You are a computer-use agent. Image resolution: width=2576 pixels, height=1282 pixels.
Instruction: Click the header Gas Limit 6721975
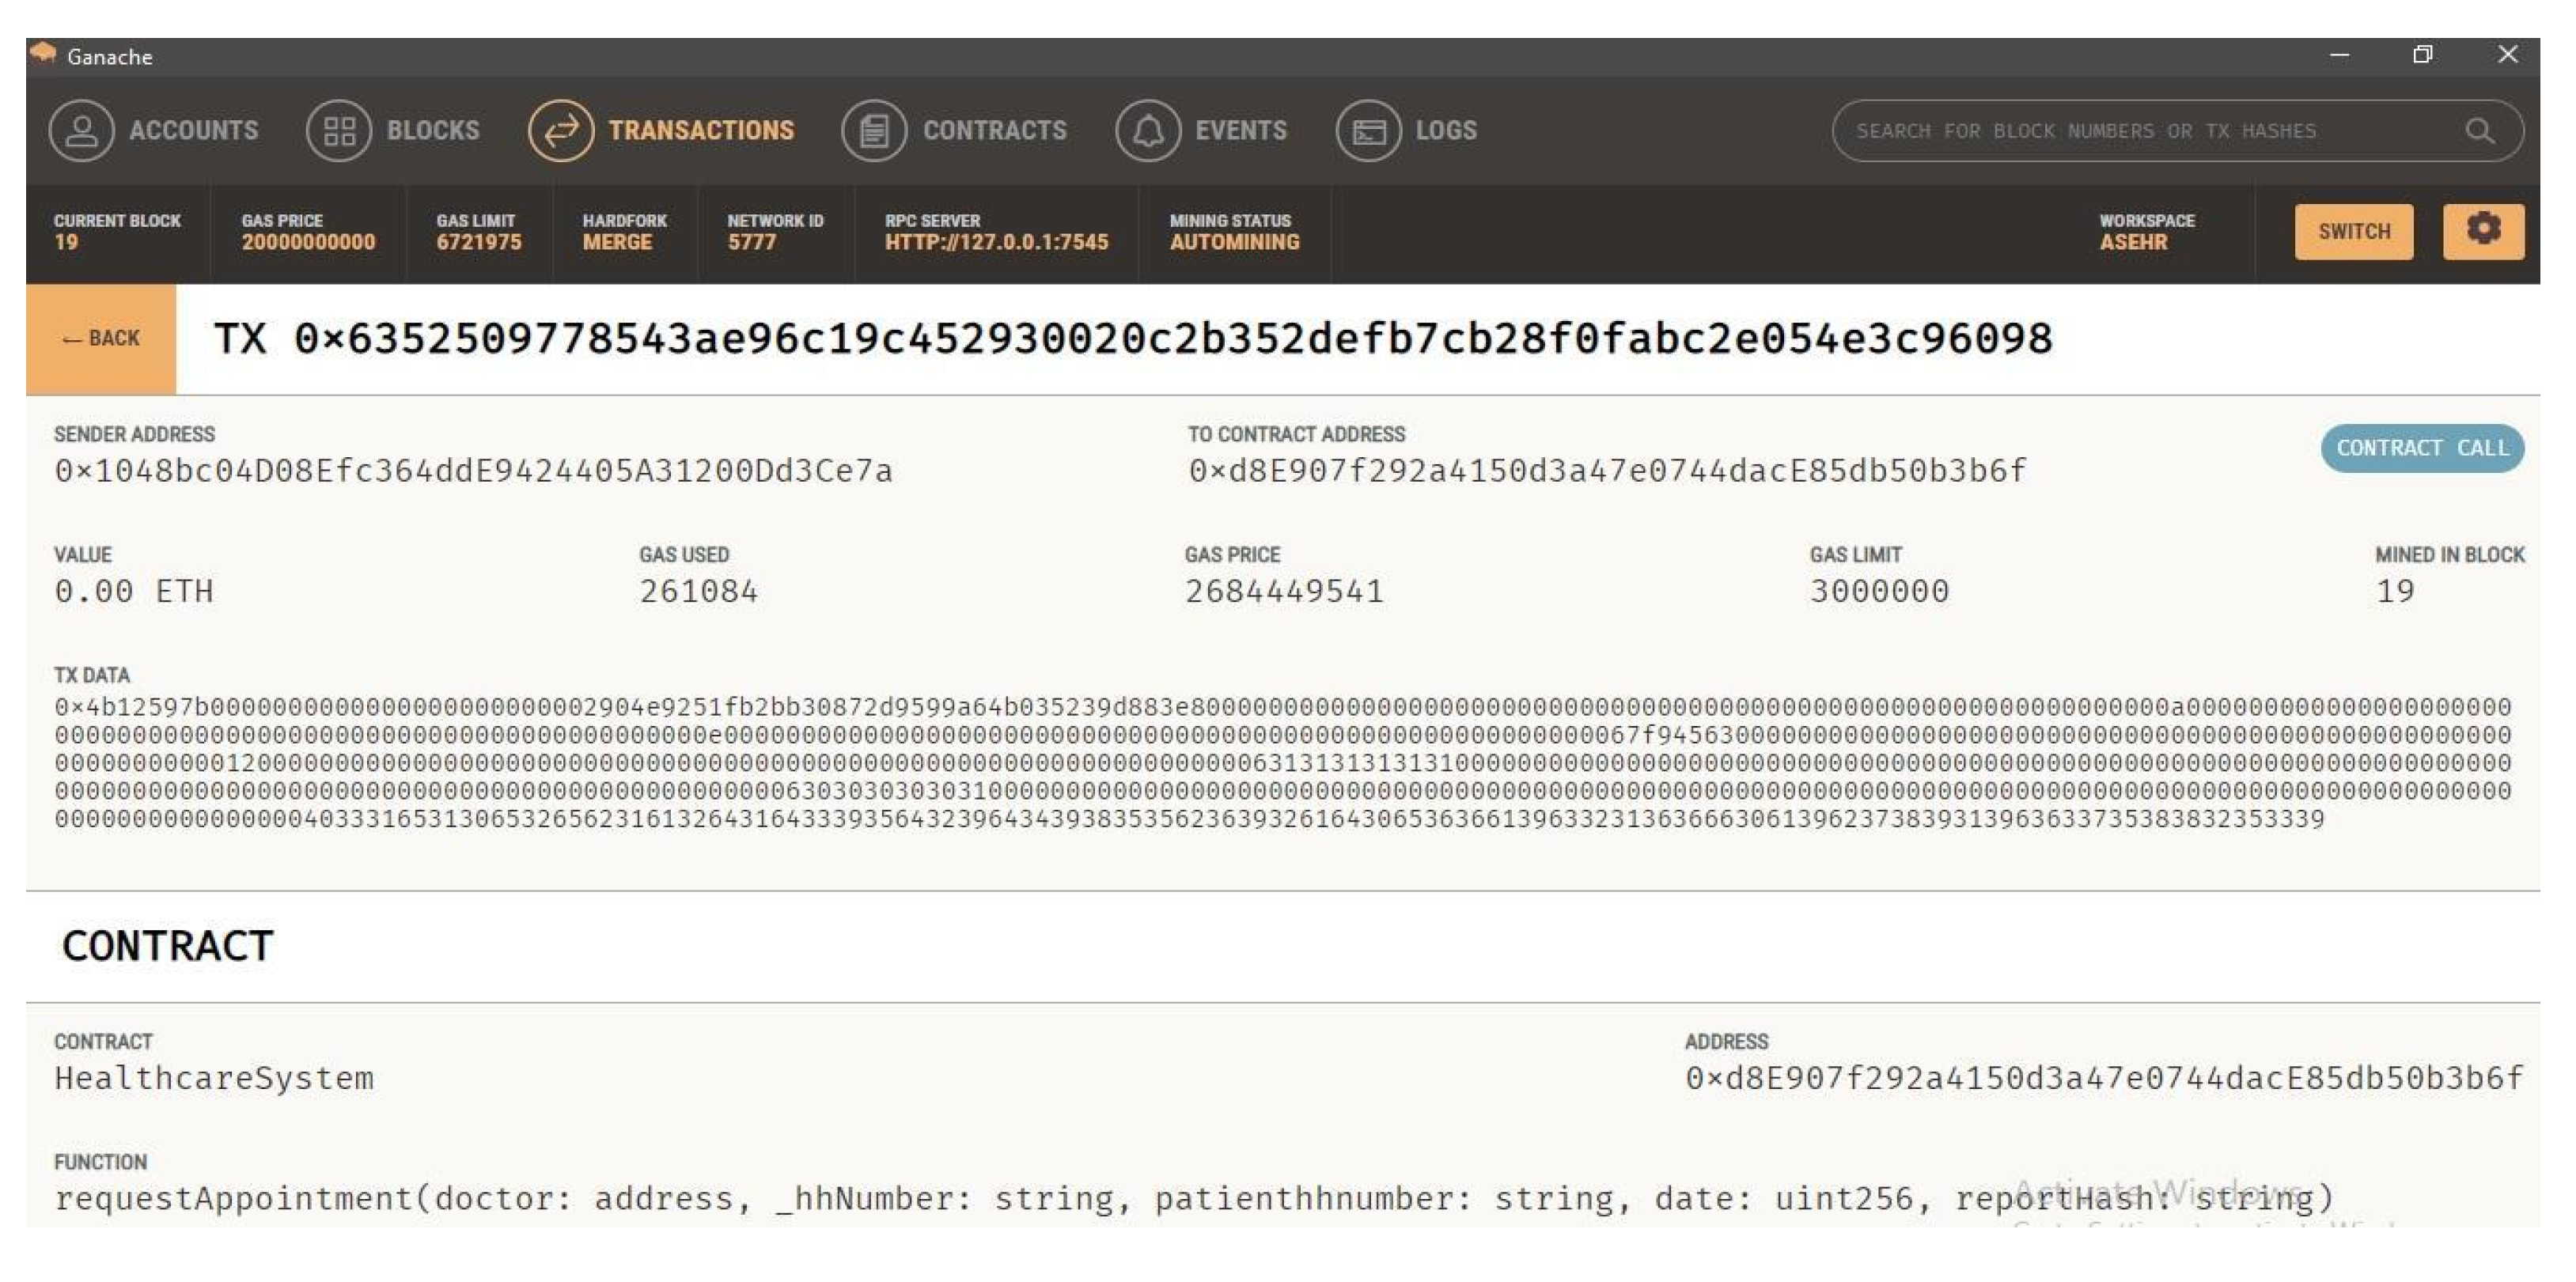click(478, 232)
